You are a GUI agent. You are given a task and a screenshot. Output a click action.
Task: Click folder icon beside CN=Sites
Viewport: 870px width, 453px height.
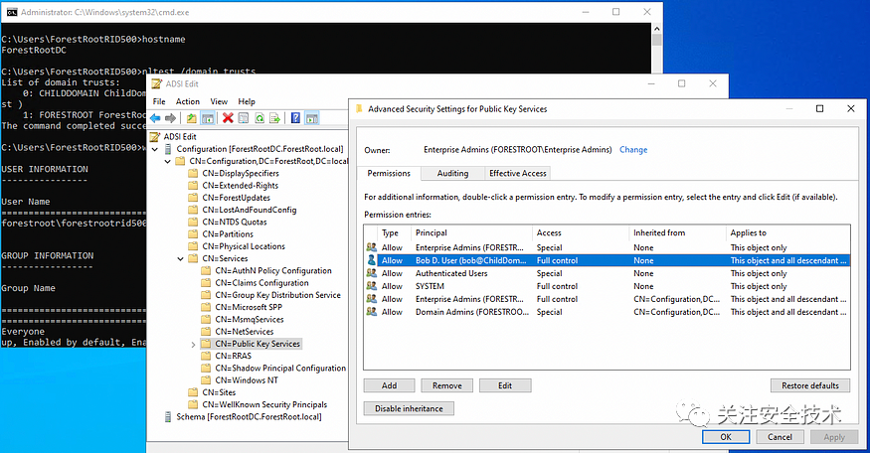(x=193, y=392)
